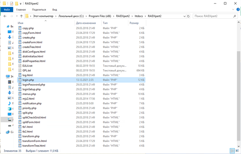Click the notification.php file icon
The height and width of the screenshot is (154, 241).
(20, 103)
